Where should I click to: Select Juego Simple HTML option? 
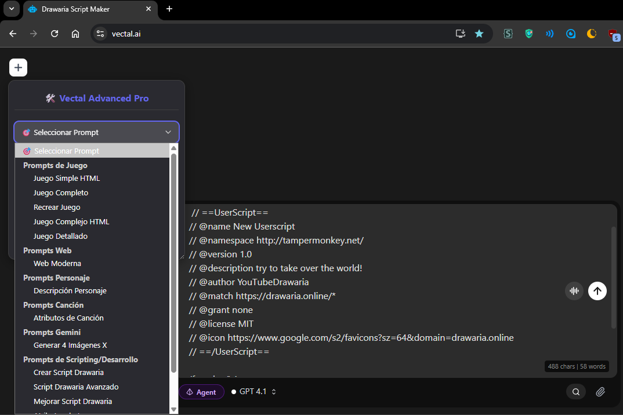pos(67,179)
